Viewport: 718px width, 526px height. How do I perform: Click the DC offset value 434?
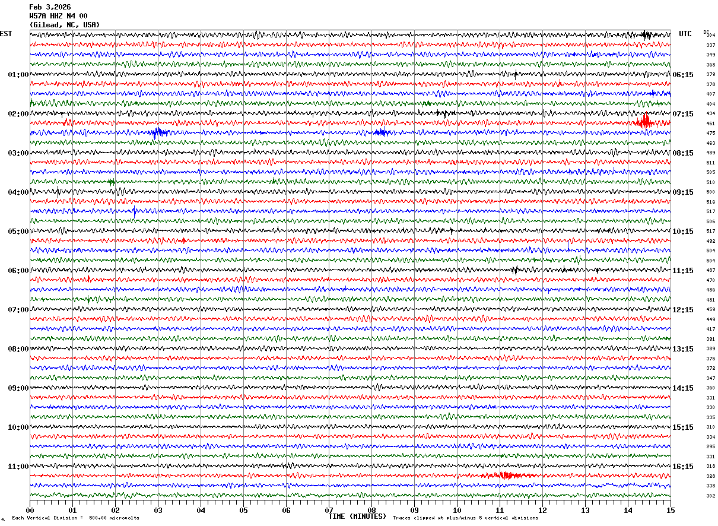coord(711,114)
